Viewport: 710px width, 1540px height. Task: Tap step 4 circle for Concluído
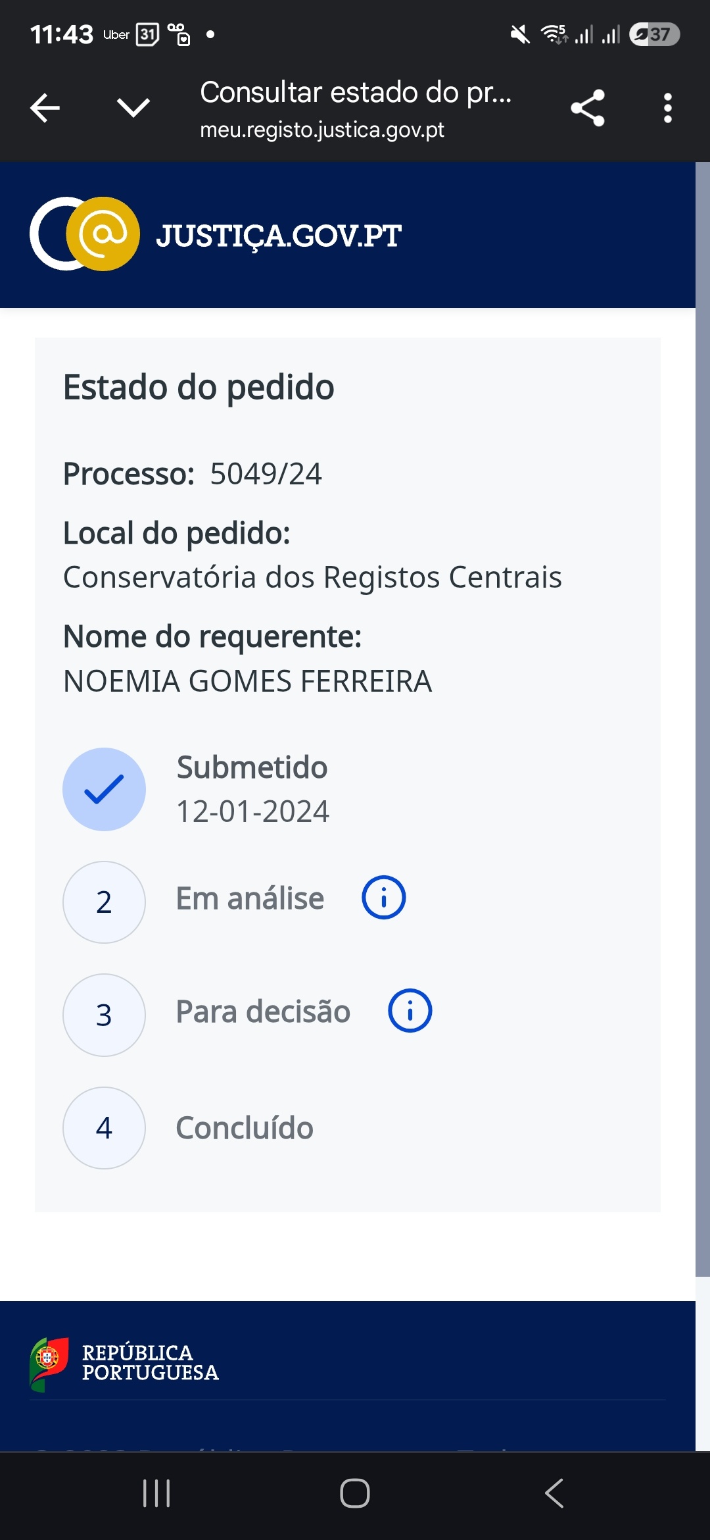point(104,1128)
